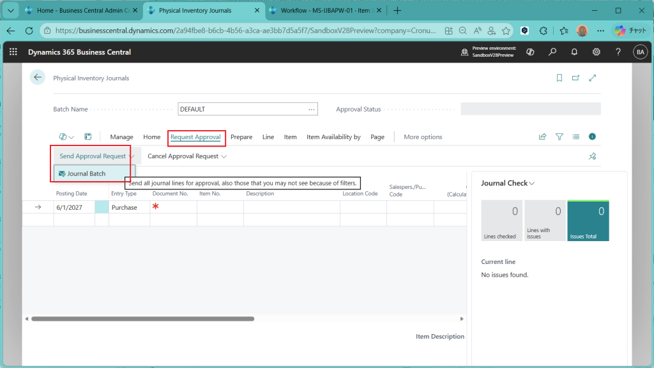Click the horizontal scrollbar under the journal grid
The width and height of the screenshot is (654, 368).
tap(142, 318)
